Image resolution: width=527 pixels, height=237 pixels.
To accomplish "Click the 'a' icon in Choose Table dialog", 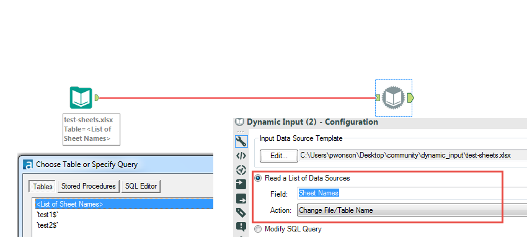I will (29, 165).
